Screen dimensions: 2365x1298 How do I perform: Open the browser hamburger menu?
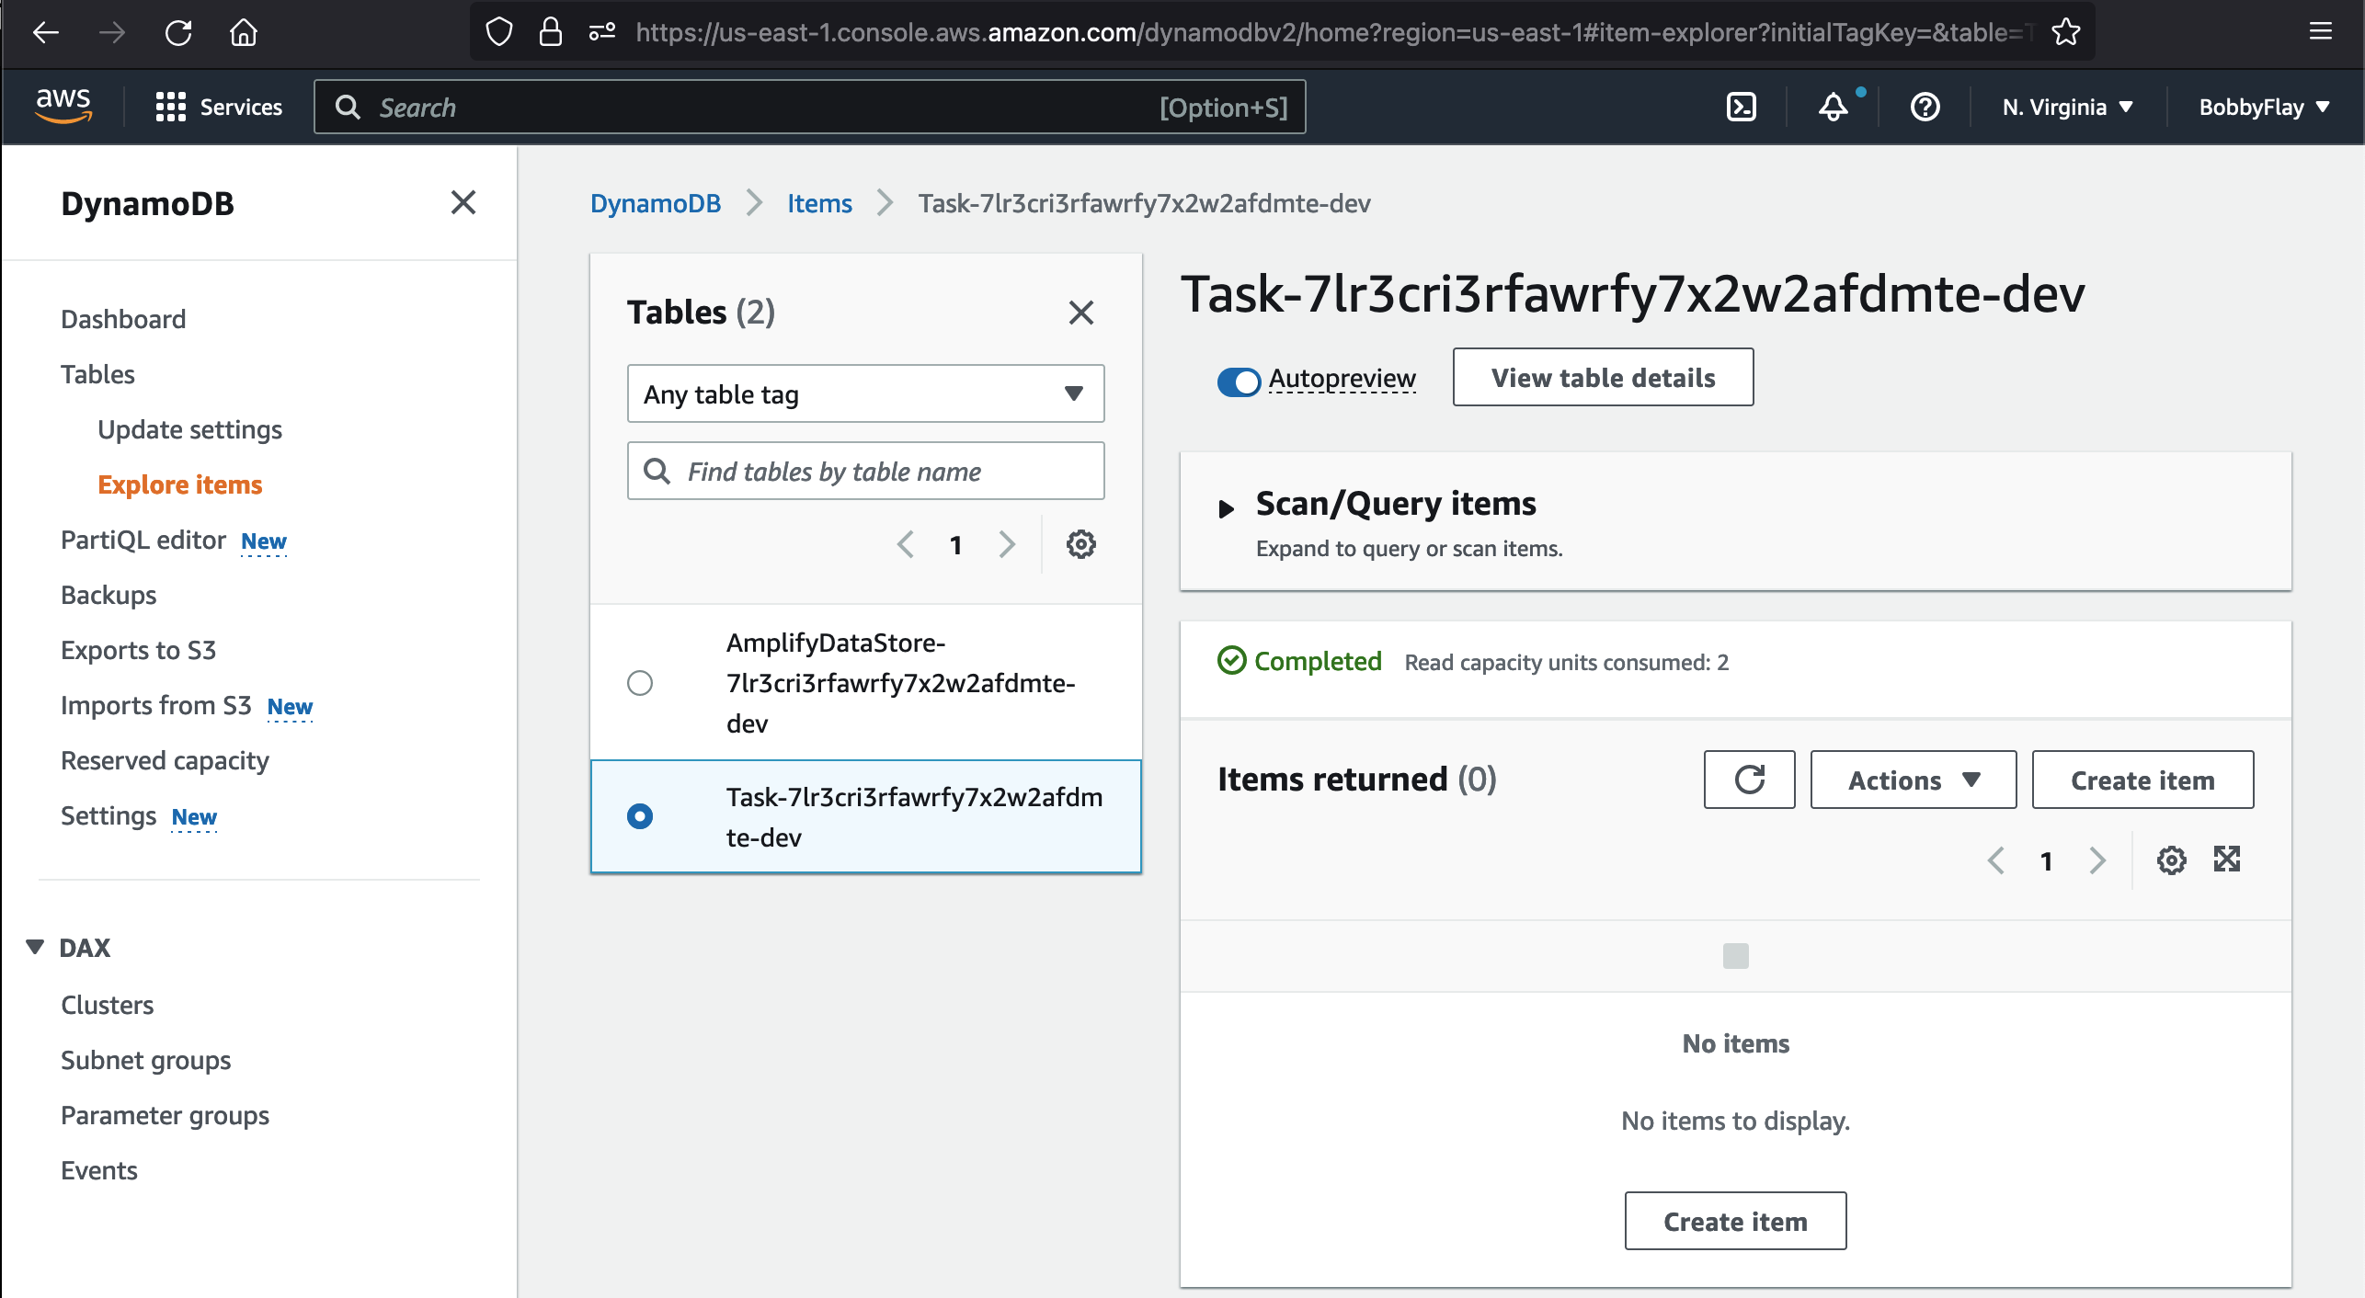click(2321, 33)
